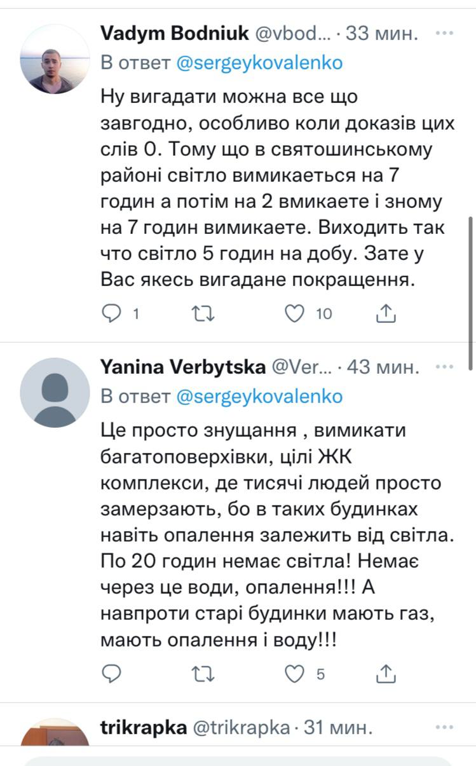
Task: Click the Yanina Verbytska display name
Action: pos(183,367)
